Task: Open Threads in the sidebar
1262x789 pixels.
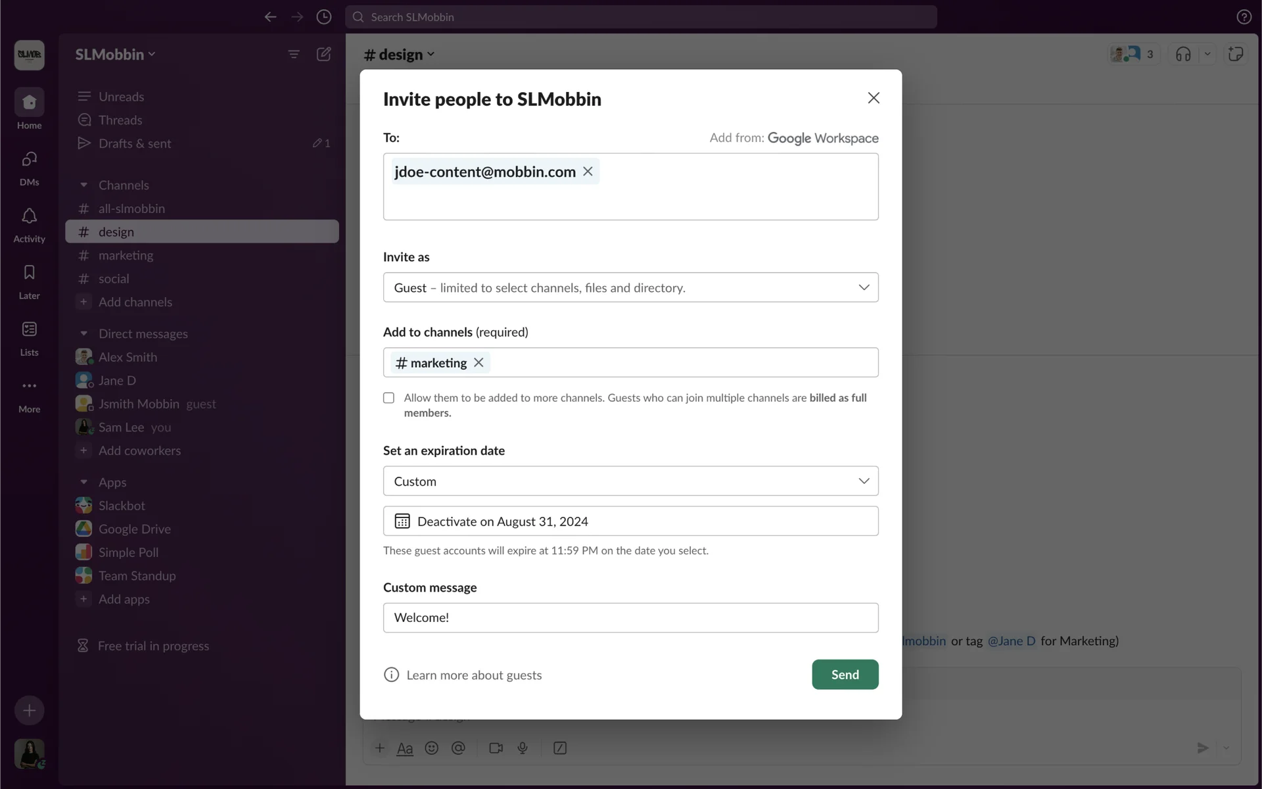Action: (120, 120)
